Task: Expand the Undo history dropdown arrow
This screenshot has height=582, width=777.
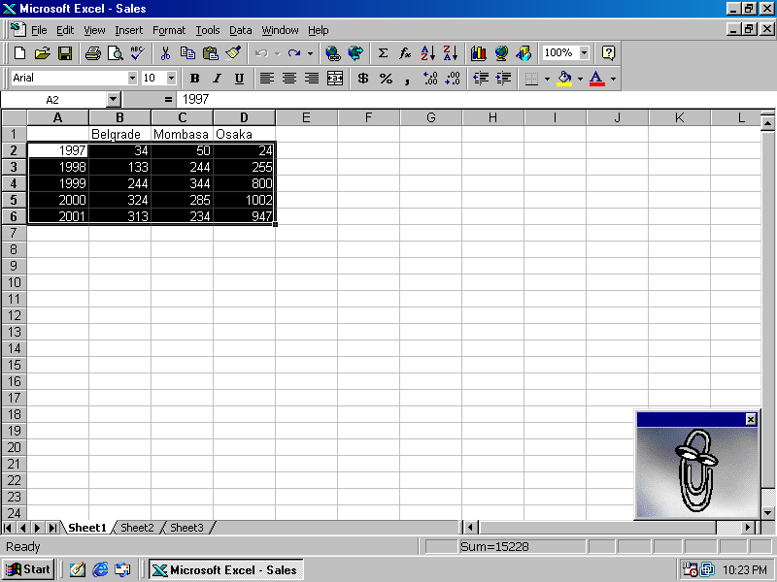Action: click(x=278, y=53)
